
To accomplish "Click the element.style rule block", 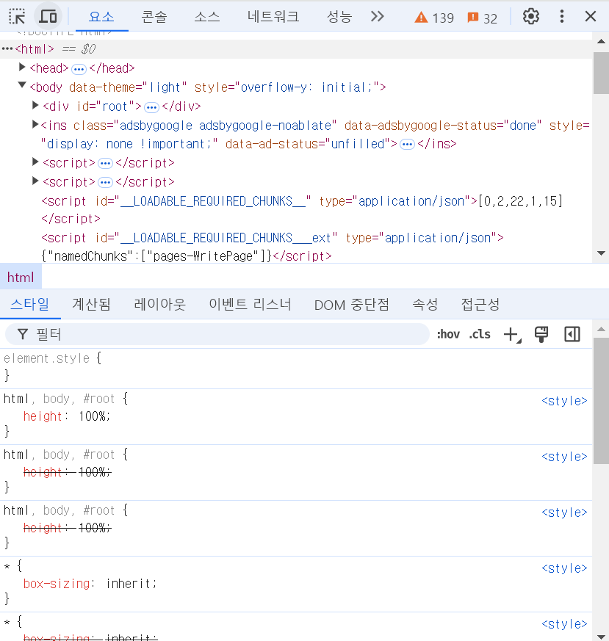I will tap(296, 367).
